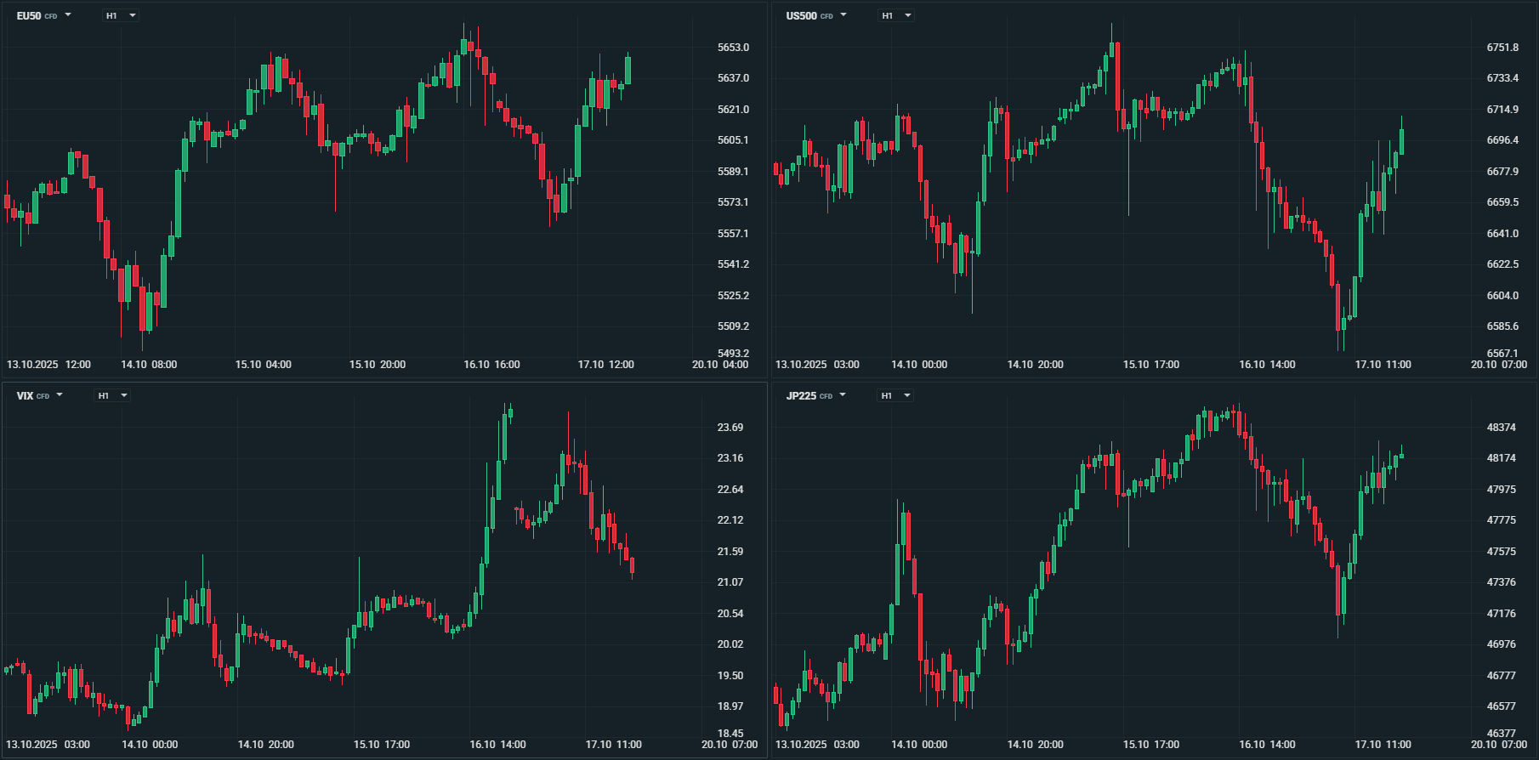
Task: Change the H1 timeframe on EU50 chart
Action: 121,16
